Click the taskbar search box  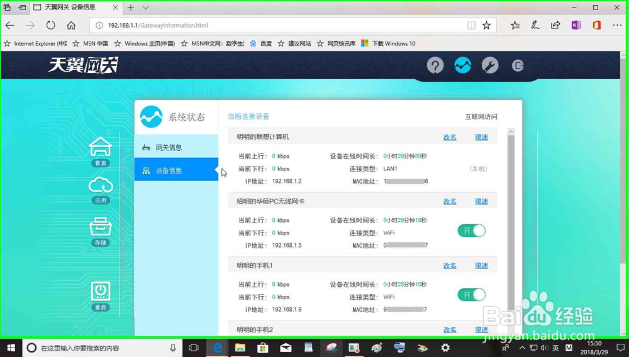pyautogui.click(x=103, y=348)
